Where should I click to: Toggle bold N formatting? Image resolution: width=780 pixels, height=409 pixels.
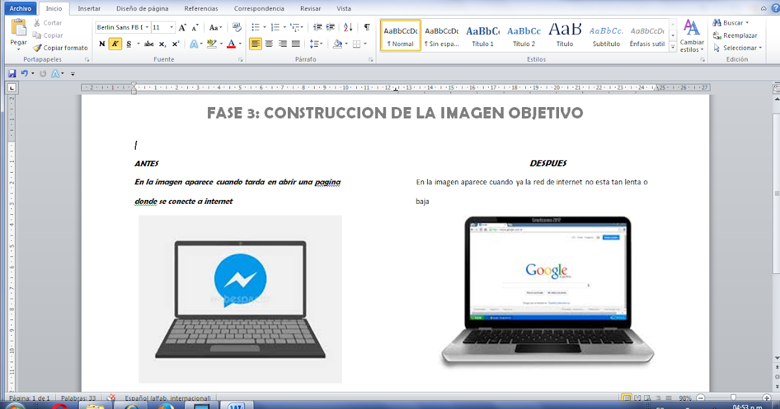(x=102, y=43)
